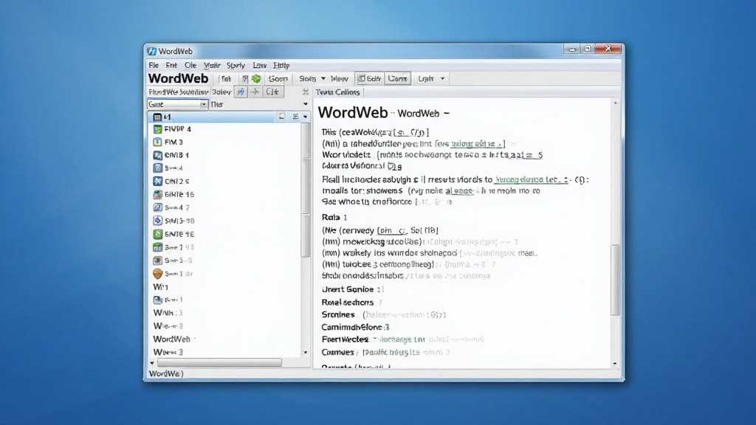Open the 'Ole' menu
The width and height of the screenshot is (756, 425).
(x=190, y=65)
